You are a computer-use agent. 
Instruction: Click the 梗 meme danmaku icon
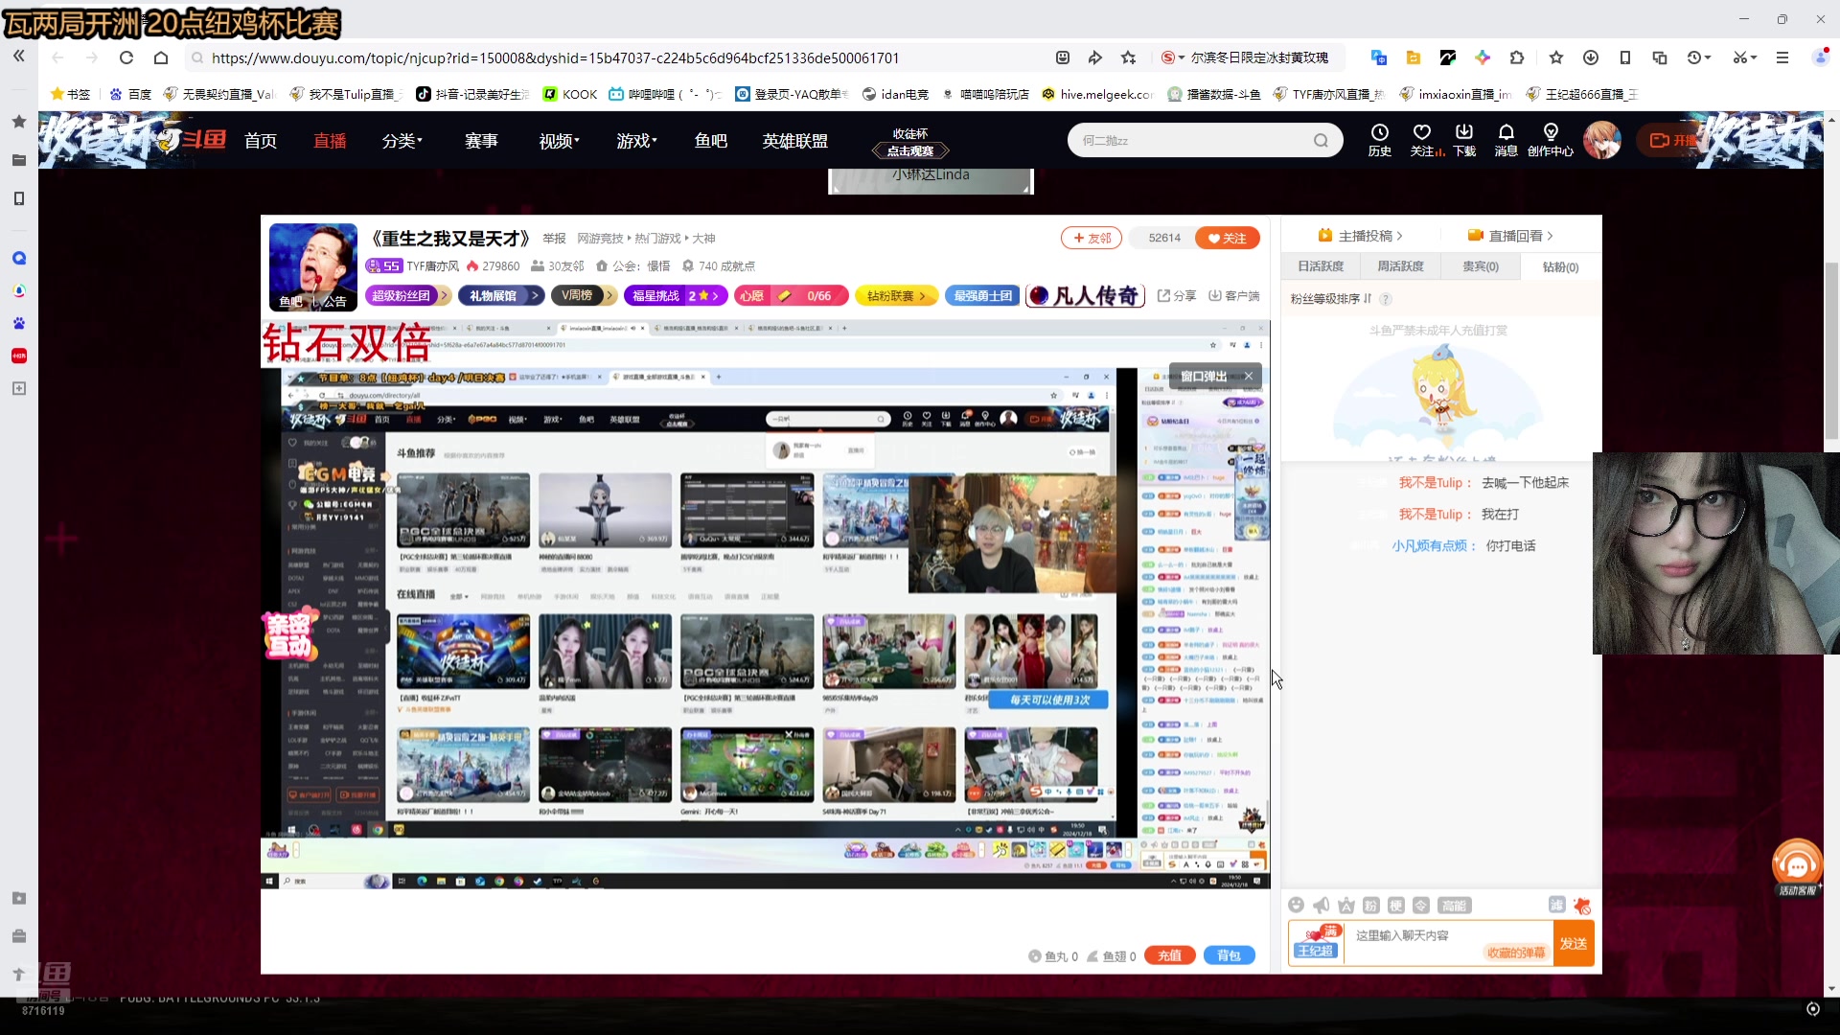coord(1395,905)
